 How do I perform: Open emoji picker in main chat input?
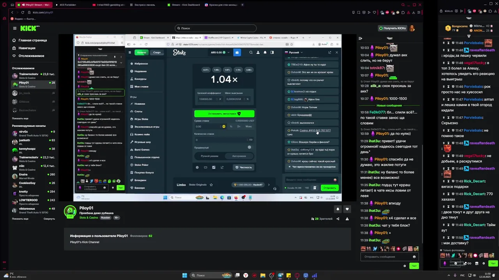pyautogui.click(x=414, y=257)
